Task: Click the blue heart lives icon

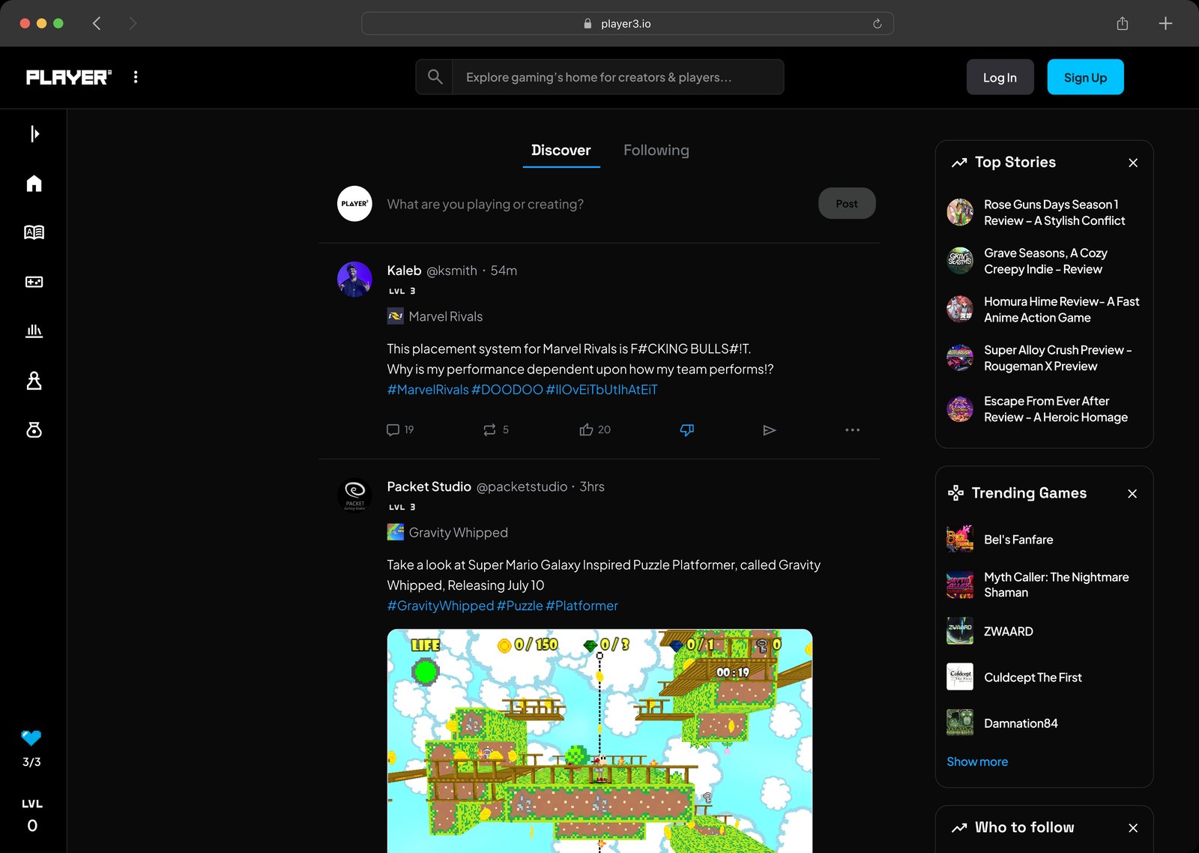Action: pos(31,738)
